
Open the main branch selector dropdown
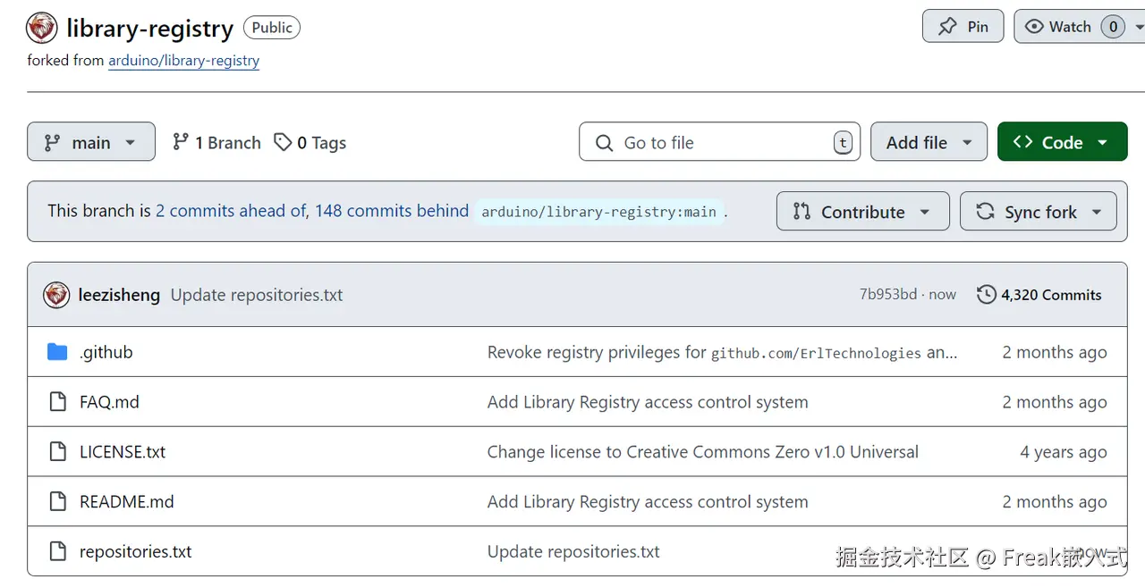(x=90, y=142)
